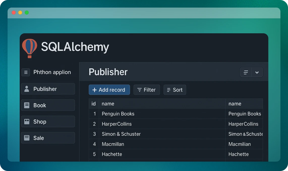Select row 3 Simon & Schuster
This screenshot has width=288, height=171.
click(x=121, y=134)
